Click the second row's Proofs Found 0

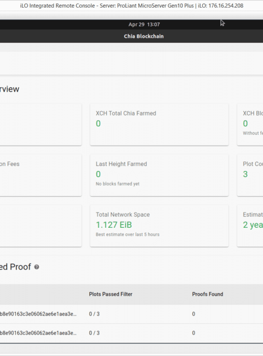(x=193, y=333)
